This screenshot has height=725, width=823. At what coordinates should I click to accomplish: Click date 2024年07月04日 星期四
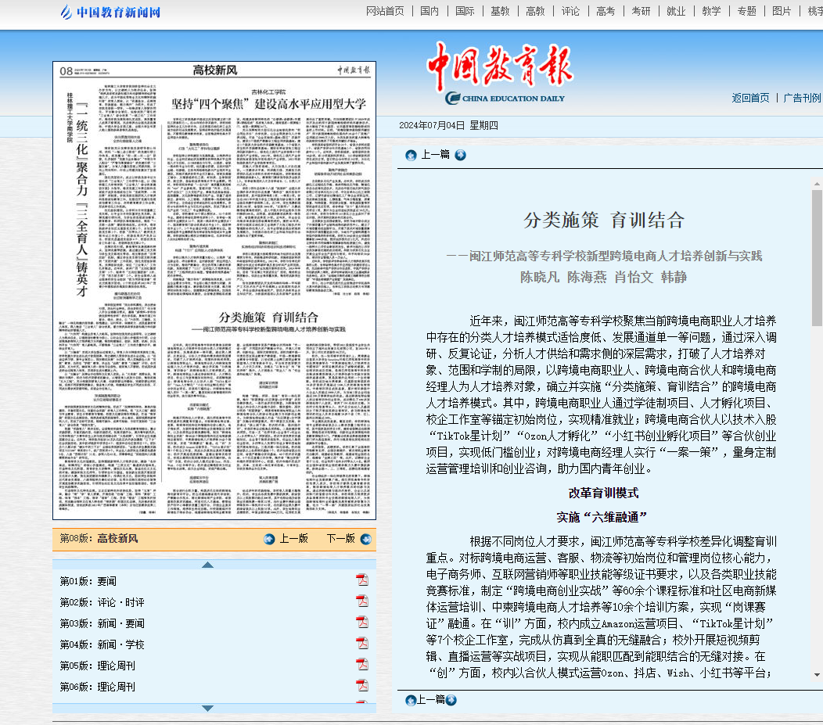pyautogui.click(x=448, y=125)
